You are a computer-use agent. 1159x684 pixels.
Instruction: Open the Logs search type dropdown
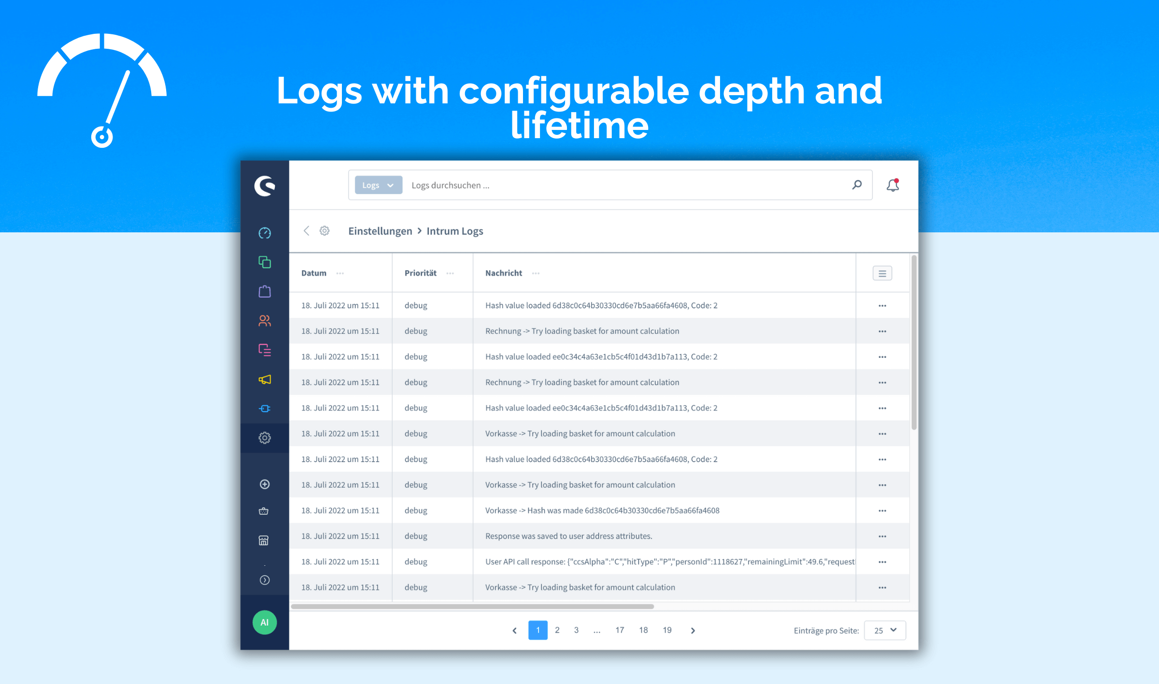[378, 185]
